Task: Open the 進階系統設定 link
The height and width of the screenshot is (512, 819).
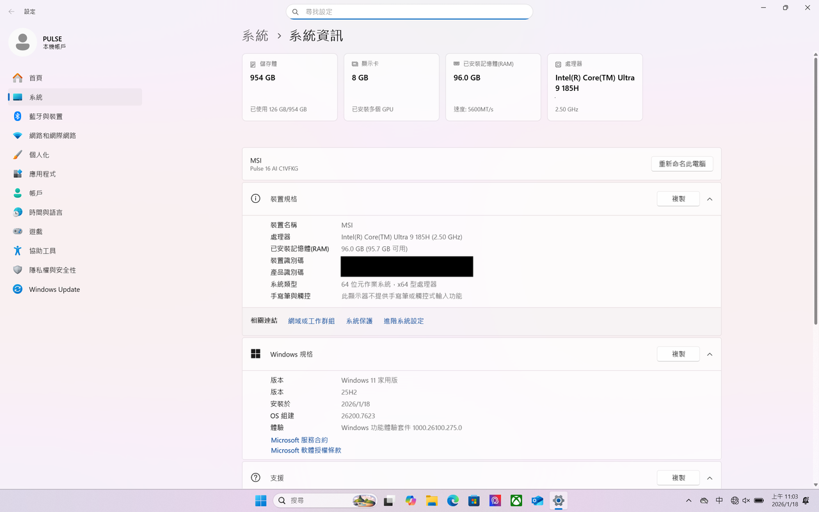Action: 404,321
